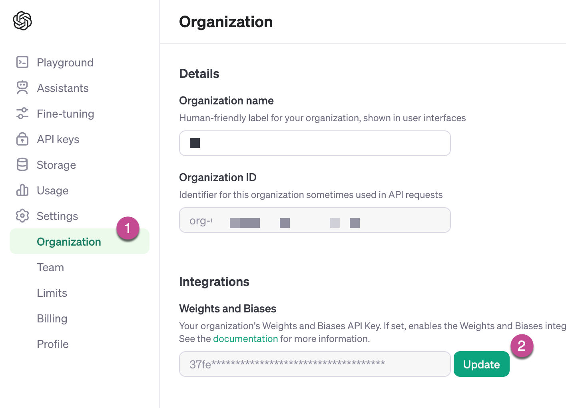566x408 pixels.
Task: Select the Assistants icon in the sidebar
Action: 23,88
